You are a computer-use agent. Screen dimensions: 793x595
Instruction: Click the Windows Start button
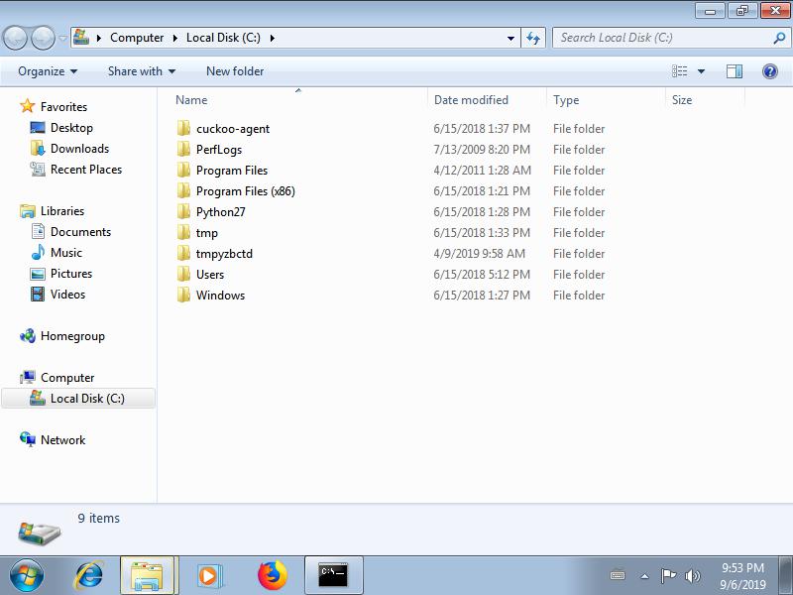26,575
